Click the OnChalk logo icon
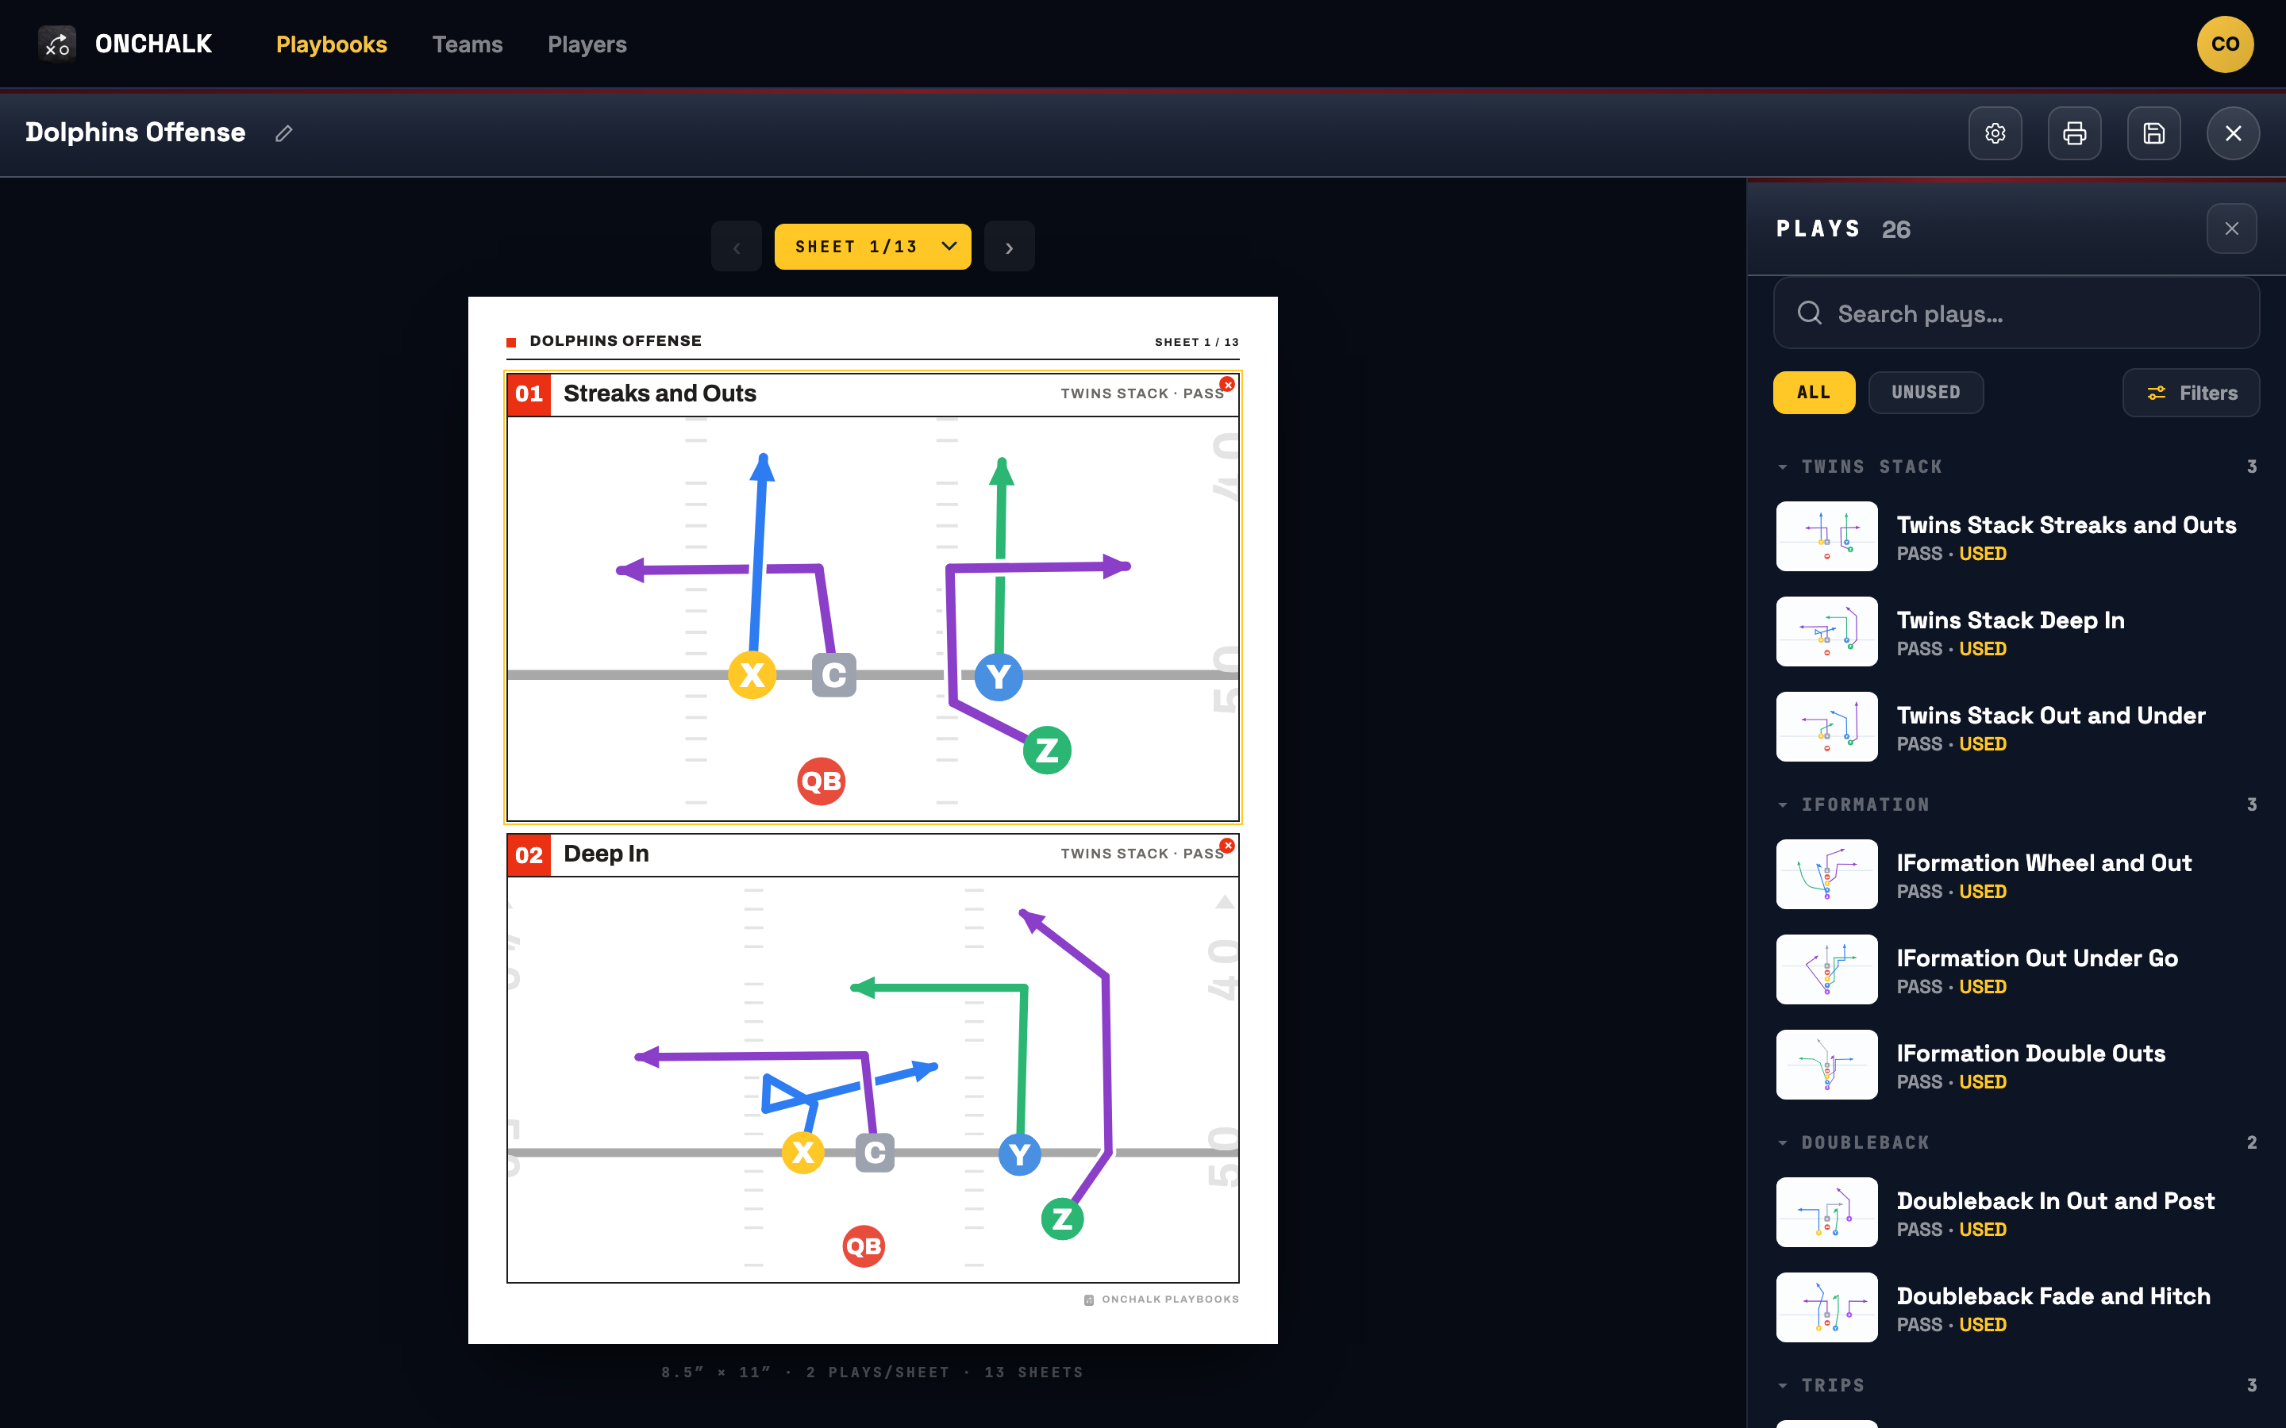The image size is (2286, 1428). pos(56,44)
